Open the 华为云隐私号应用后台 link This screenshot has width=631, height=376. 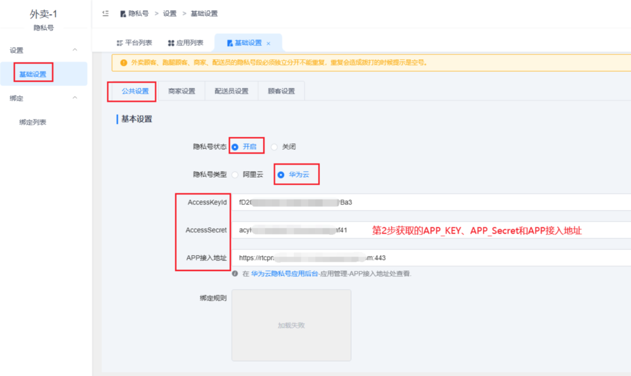tap(283, 274)
